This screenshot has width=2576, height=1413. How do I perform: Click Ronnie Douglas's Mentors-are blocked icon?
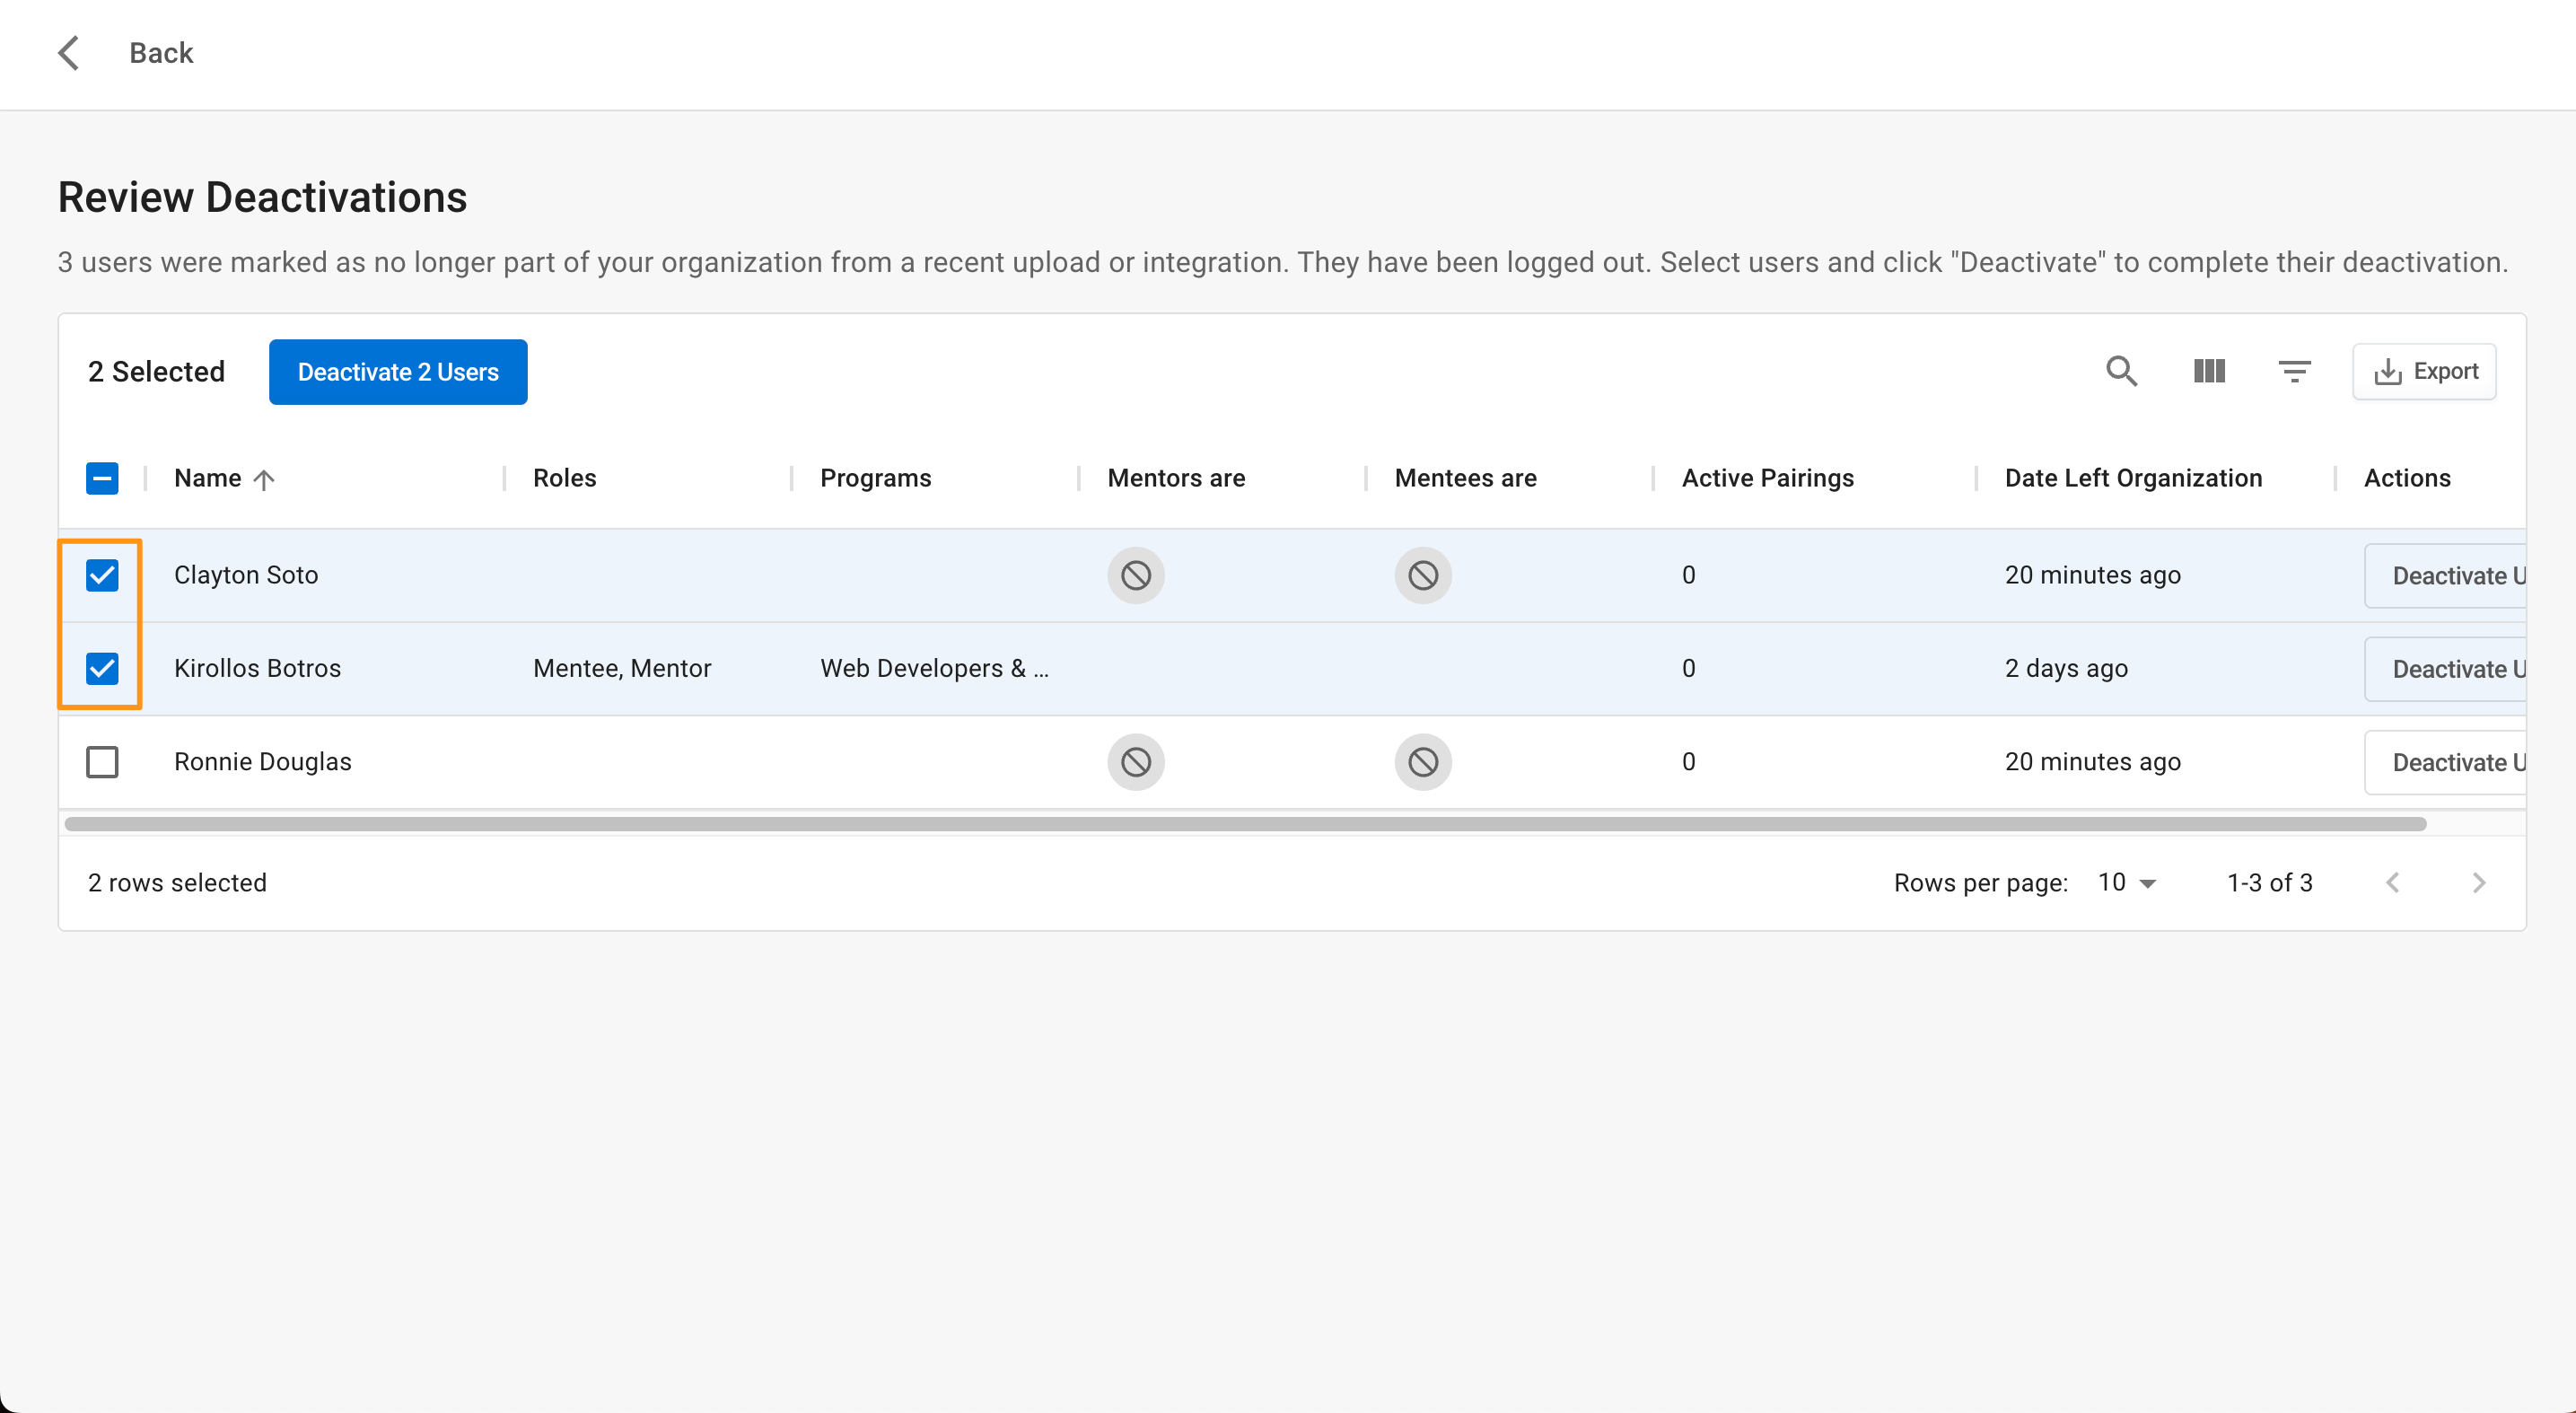click(x=1135, y=762)
